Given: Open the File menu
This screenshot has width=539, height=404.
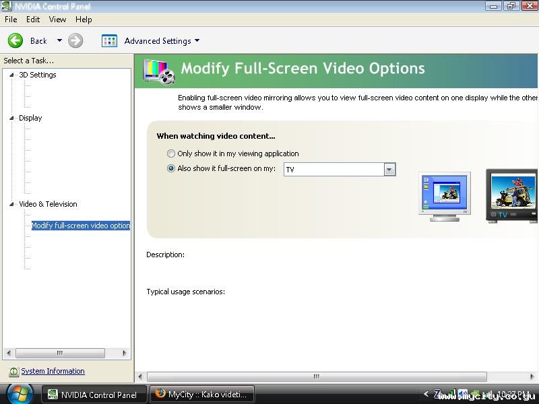Looking at the screenshot, I should 11,20.
